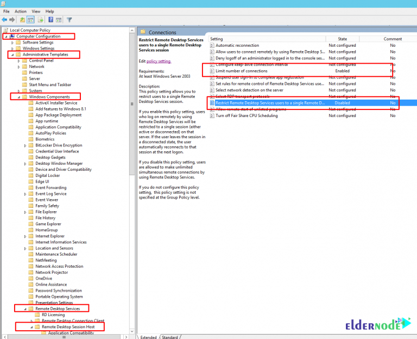Click the Filter funnel toolbar icon
Image resolution: width=417 pixels, height=339 pixels.
pyautogui.click(x=69, y=20)
